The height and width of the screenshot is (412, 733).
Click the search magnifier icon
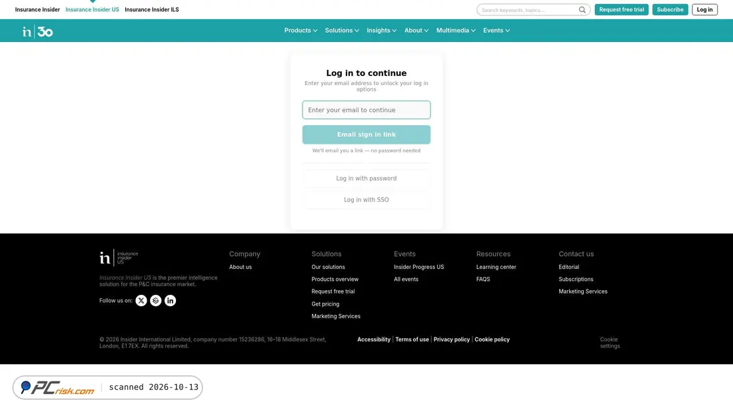coord(582,10)
